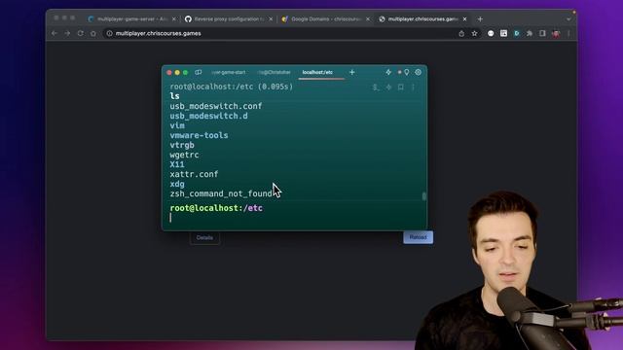Click the vim directory entry

pos(177,125)
